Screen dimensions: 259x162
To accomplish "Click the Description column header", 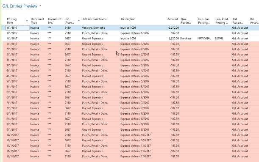I will pyautogui.click(x=128, y=19).
